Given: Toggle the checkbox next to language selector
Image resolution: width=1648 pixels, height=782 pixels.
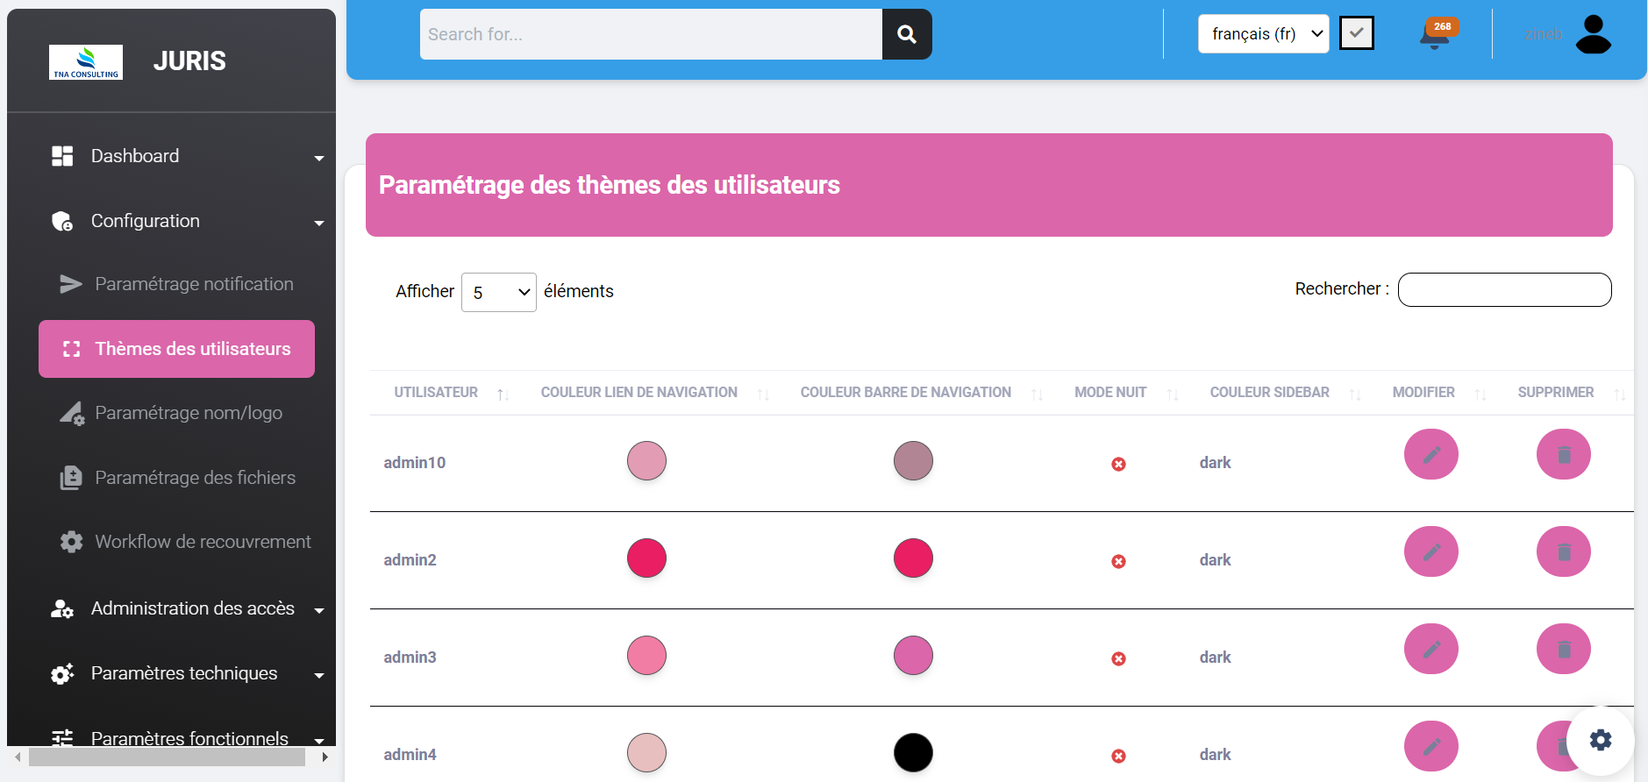Looking at the screenshot, I should (x=1356, y=34).
